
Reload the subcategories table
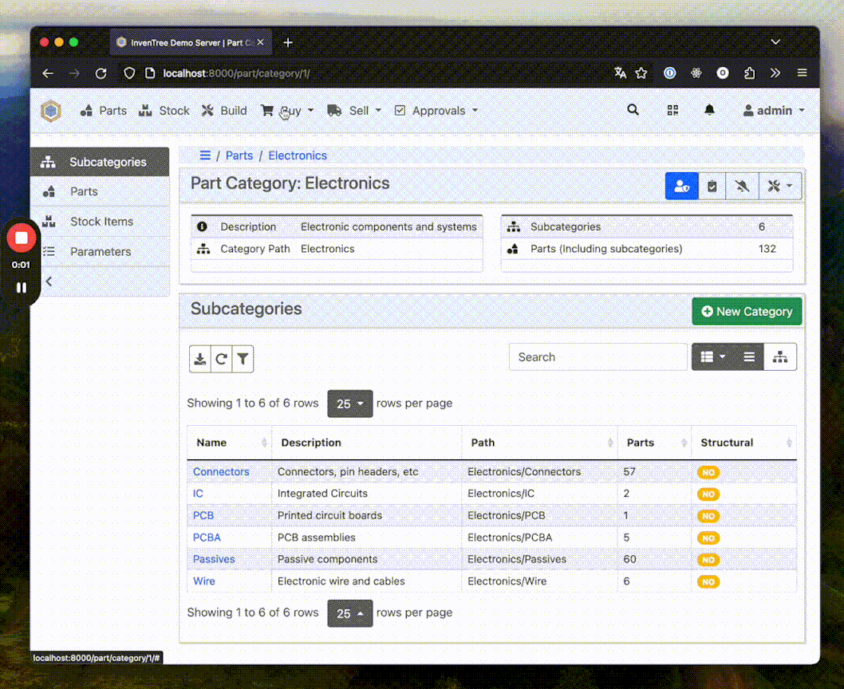pyautogui.click(x=222, y=359)
